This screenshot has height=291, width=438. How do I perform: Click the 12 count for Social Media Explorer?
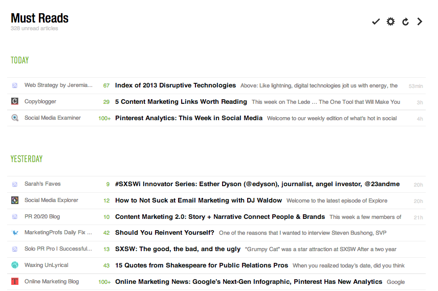pos(106,200)
